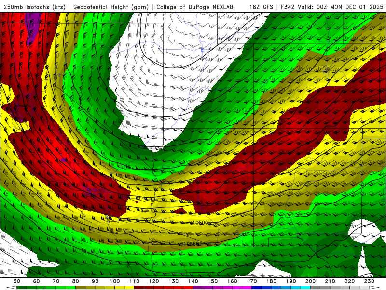Click the purple 140+ knot jet core on map
386x290 pixels.
pyautogui.click(x=33, y=27)
